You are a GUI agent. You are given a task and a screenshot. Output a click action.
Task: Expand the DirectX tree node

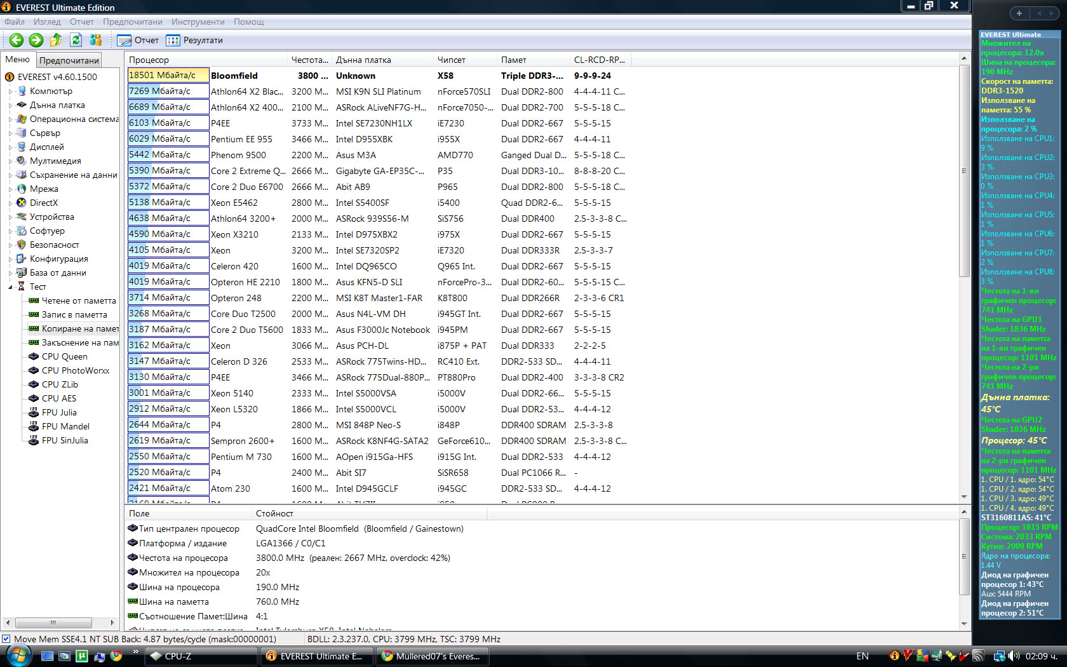coord(11,203)
